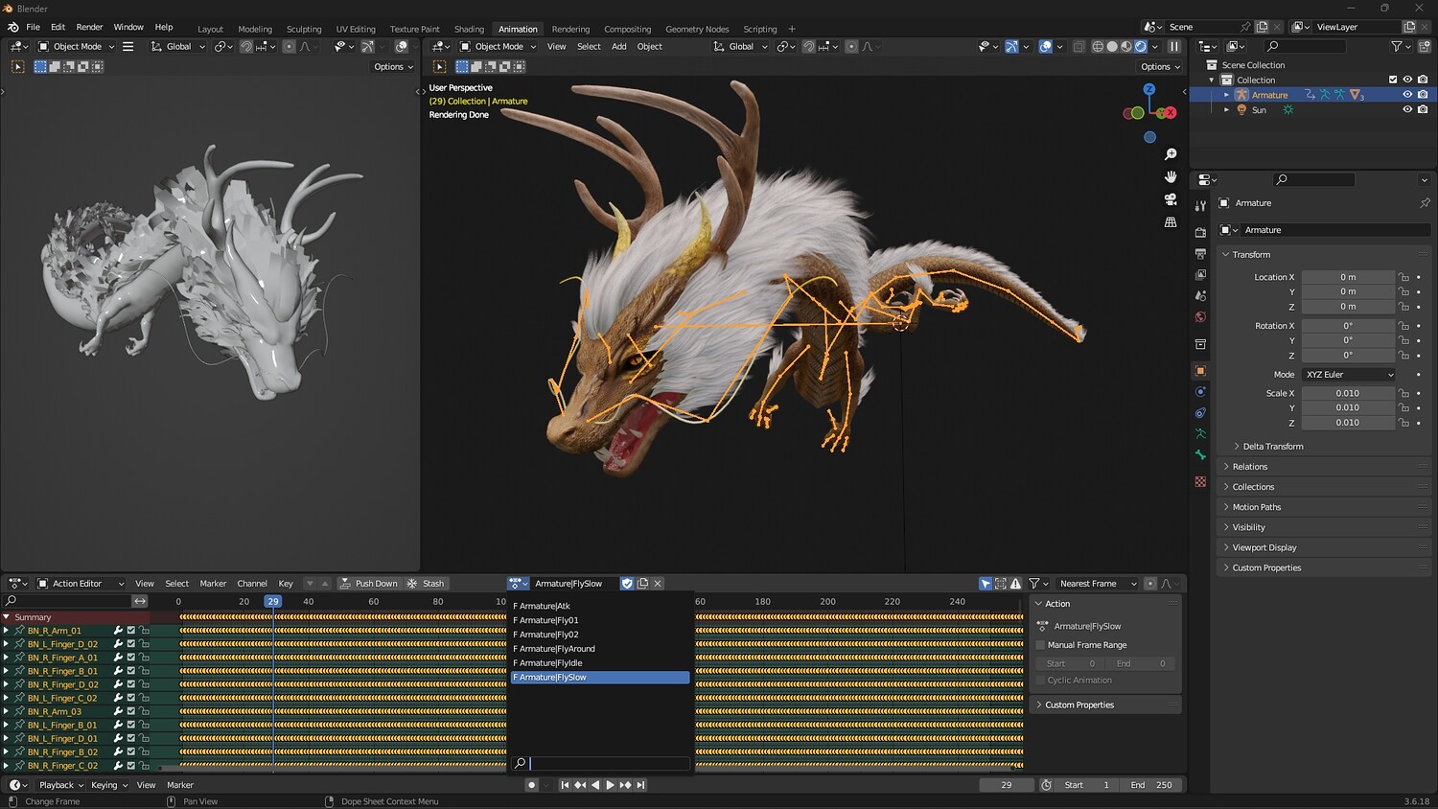Toggle the Collection exclude checkbox in outliner
Image resolution: width=1438 pixels, height=809 pixels.
coord(1393,80)
